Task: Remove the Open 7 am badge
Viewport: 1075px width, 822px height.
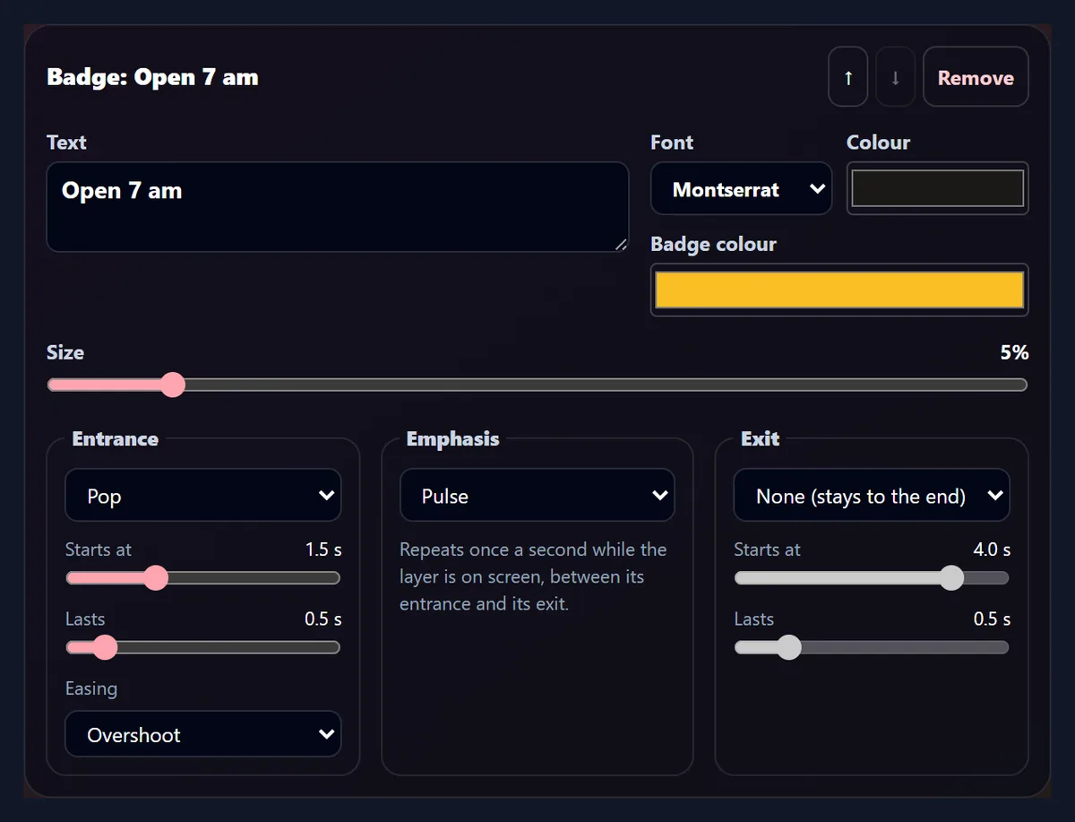Action: [976, 77]
